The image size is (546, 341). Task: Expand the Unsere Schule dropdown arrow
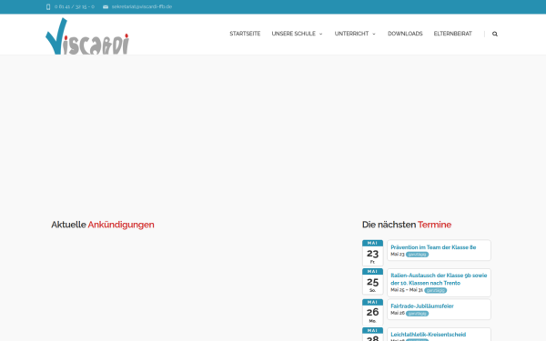click(x=320, y=34)
